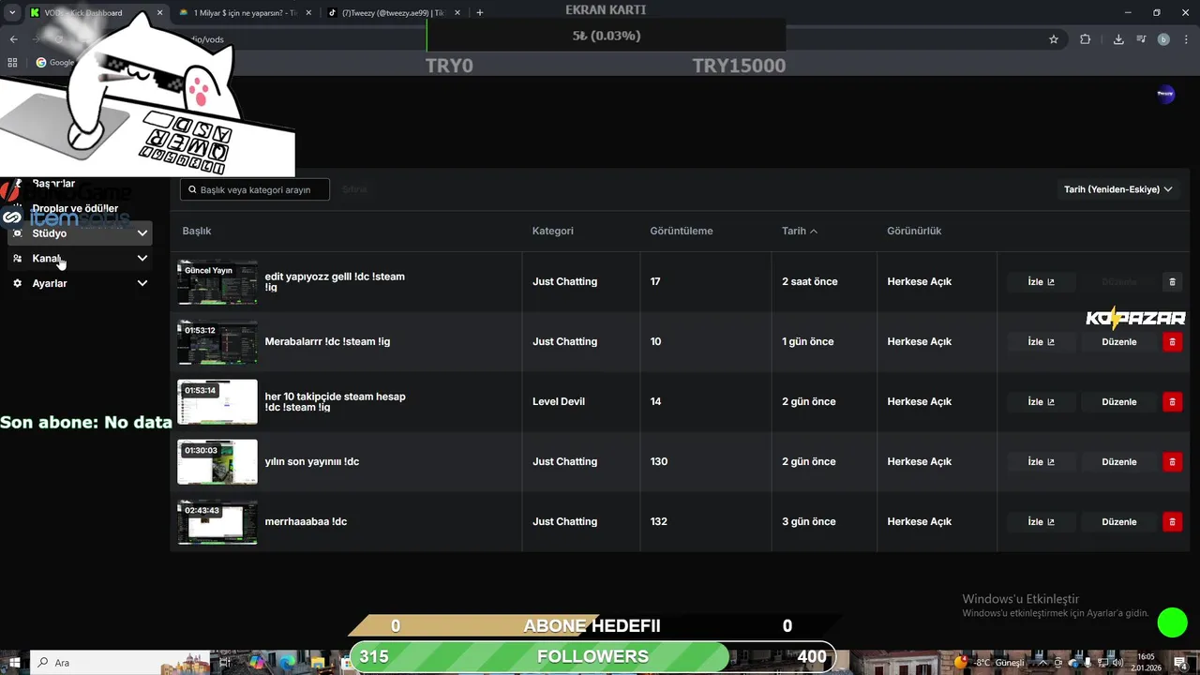Expand the Kanal sidebar section chevron

142,258
